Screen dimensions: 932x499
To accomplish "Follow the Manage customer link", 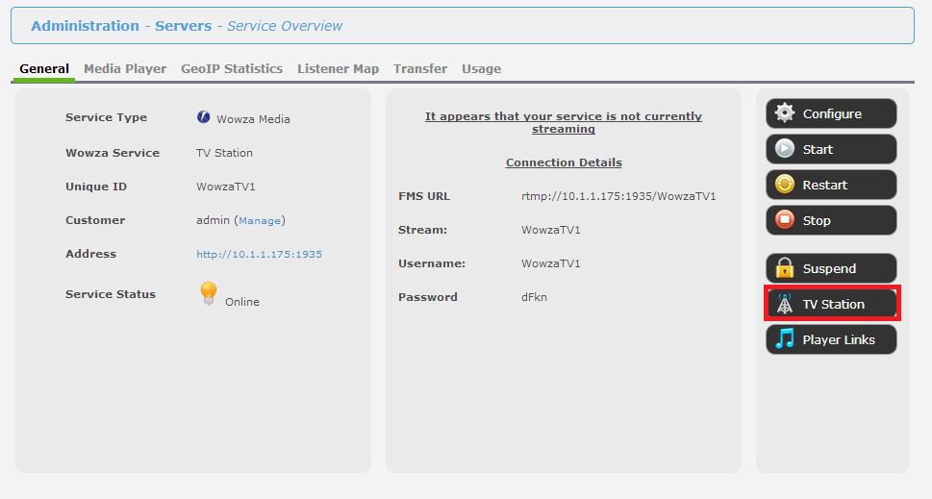I will [260, 220].
